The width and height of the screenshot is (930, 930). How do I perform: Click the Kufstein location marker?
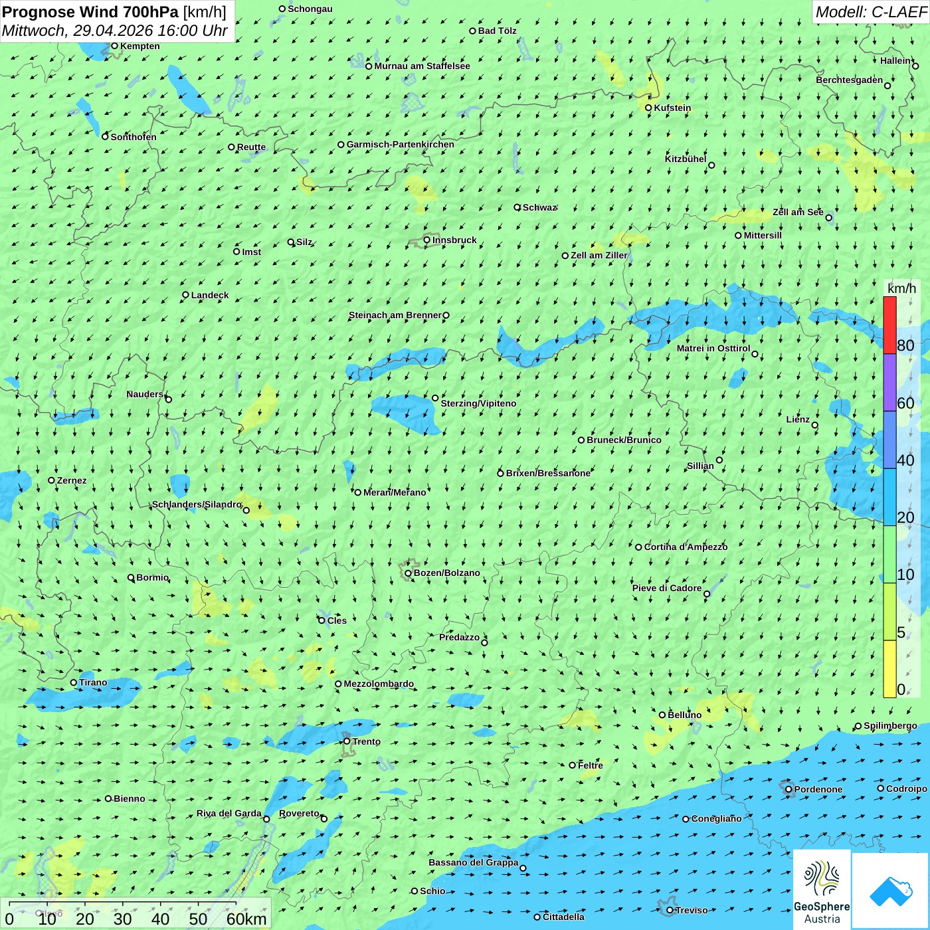[x=649, y=108]
